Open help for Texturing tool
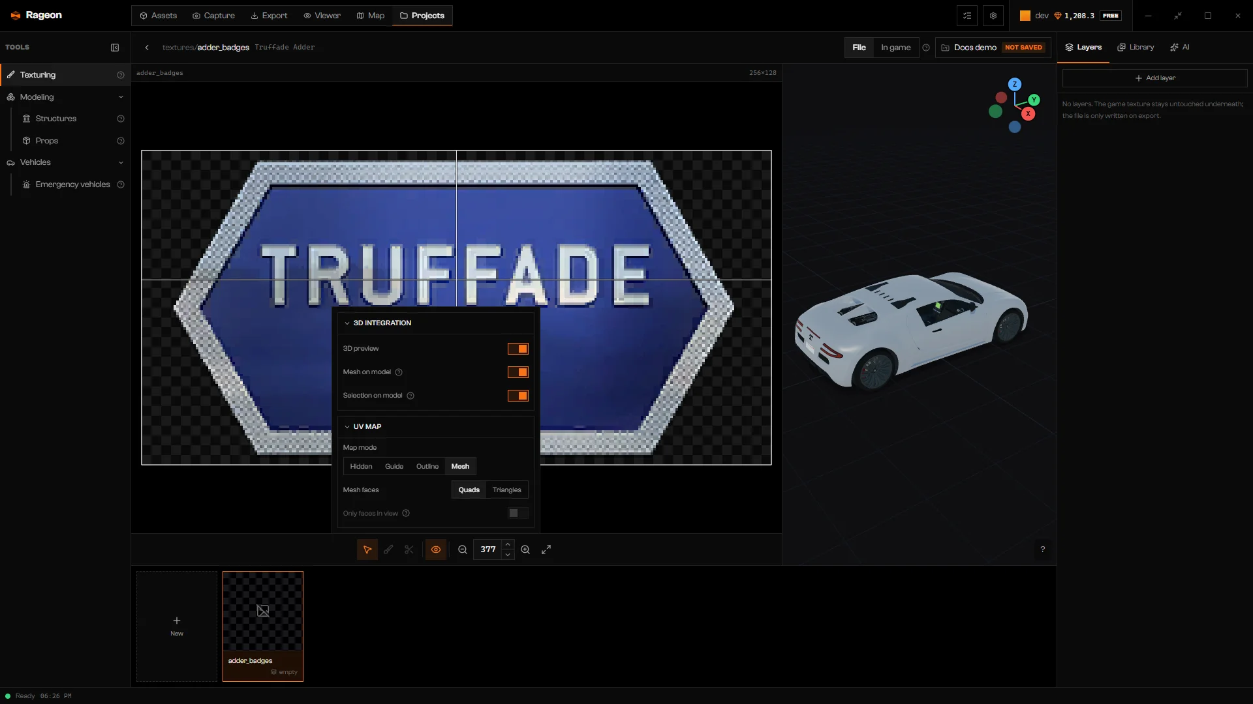Image resolution: width=1253 pixels, height=704 pixels. [x=121, y=75]
